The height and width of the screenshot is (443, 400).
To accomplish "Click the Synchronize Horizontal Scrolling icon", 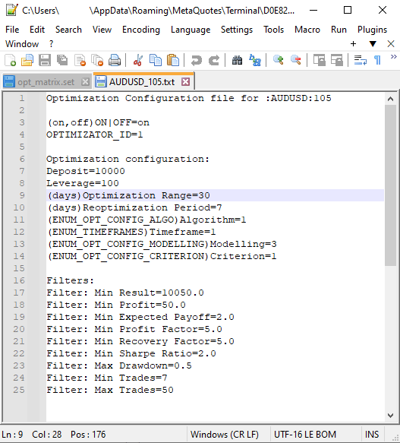I will (337, 60).
